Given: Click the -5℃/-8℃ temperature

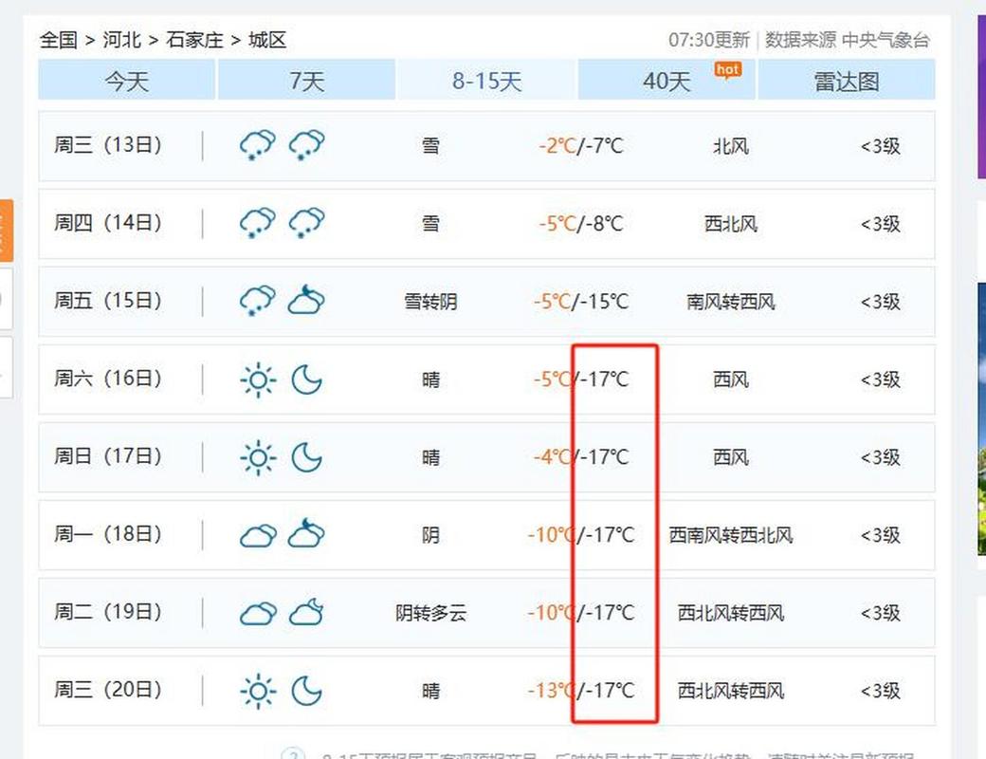Looking at the screenshot, I should 581,224.
